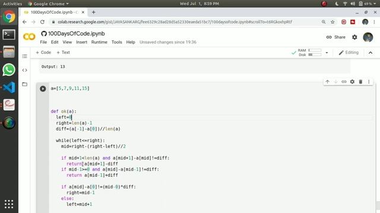Click the Colab logo
Image resolution: width=380 pixels, height=213 pixels.
point(29,37)
